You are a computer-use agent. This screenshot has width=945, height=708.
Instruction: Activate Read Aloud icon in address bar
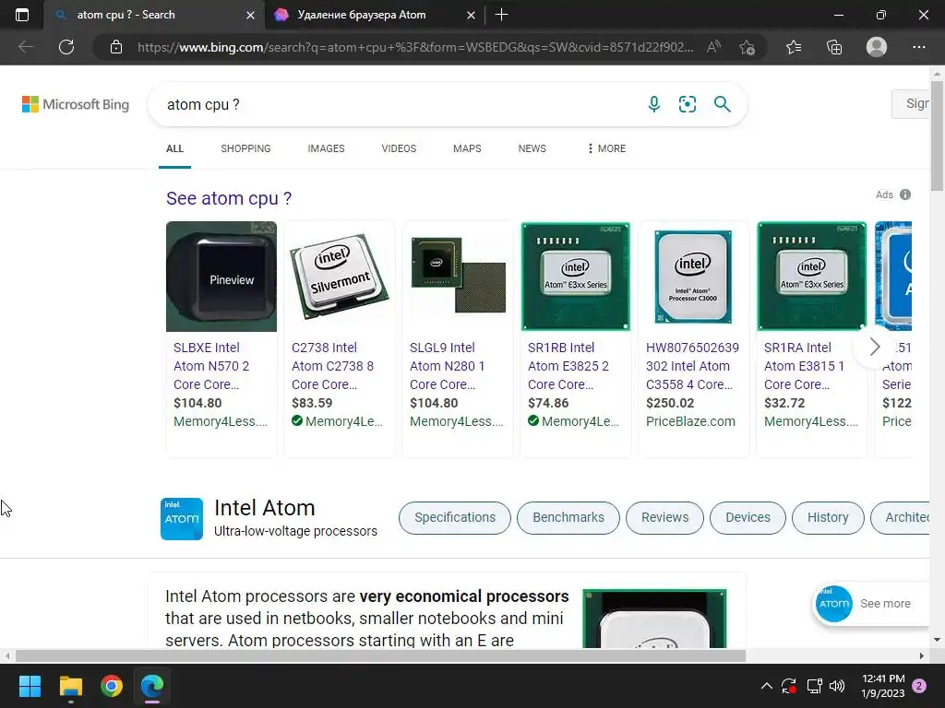click(713, 47)
